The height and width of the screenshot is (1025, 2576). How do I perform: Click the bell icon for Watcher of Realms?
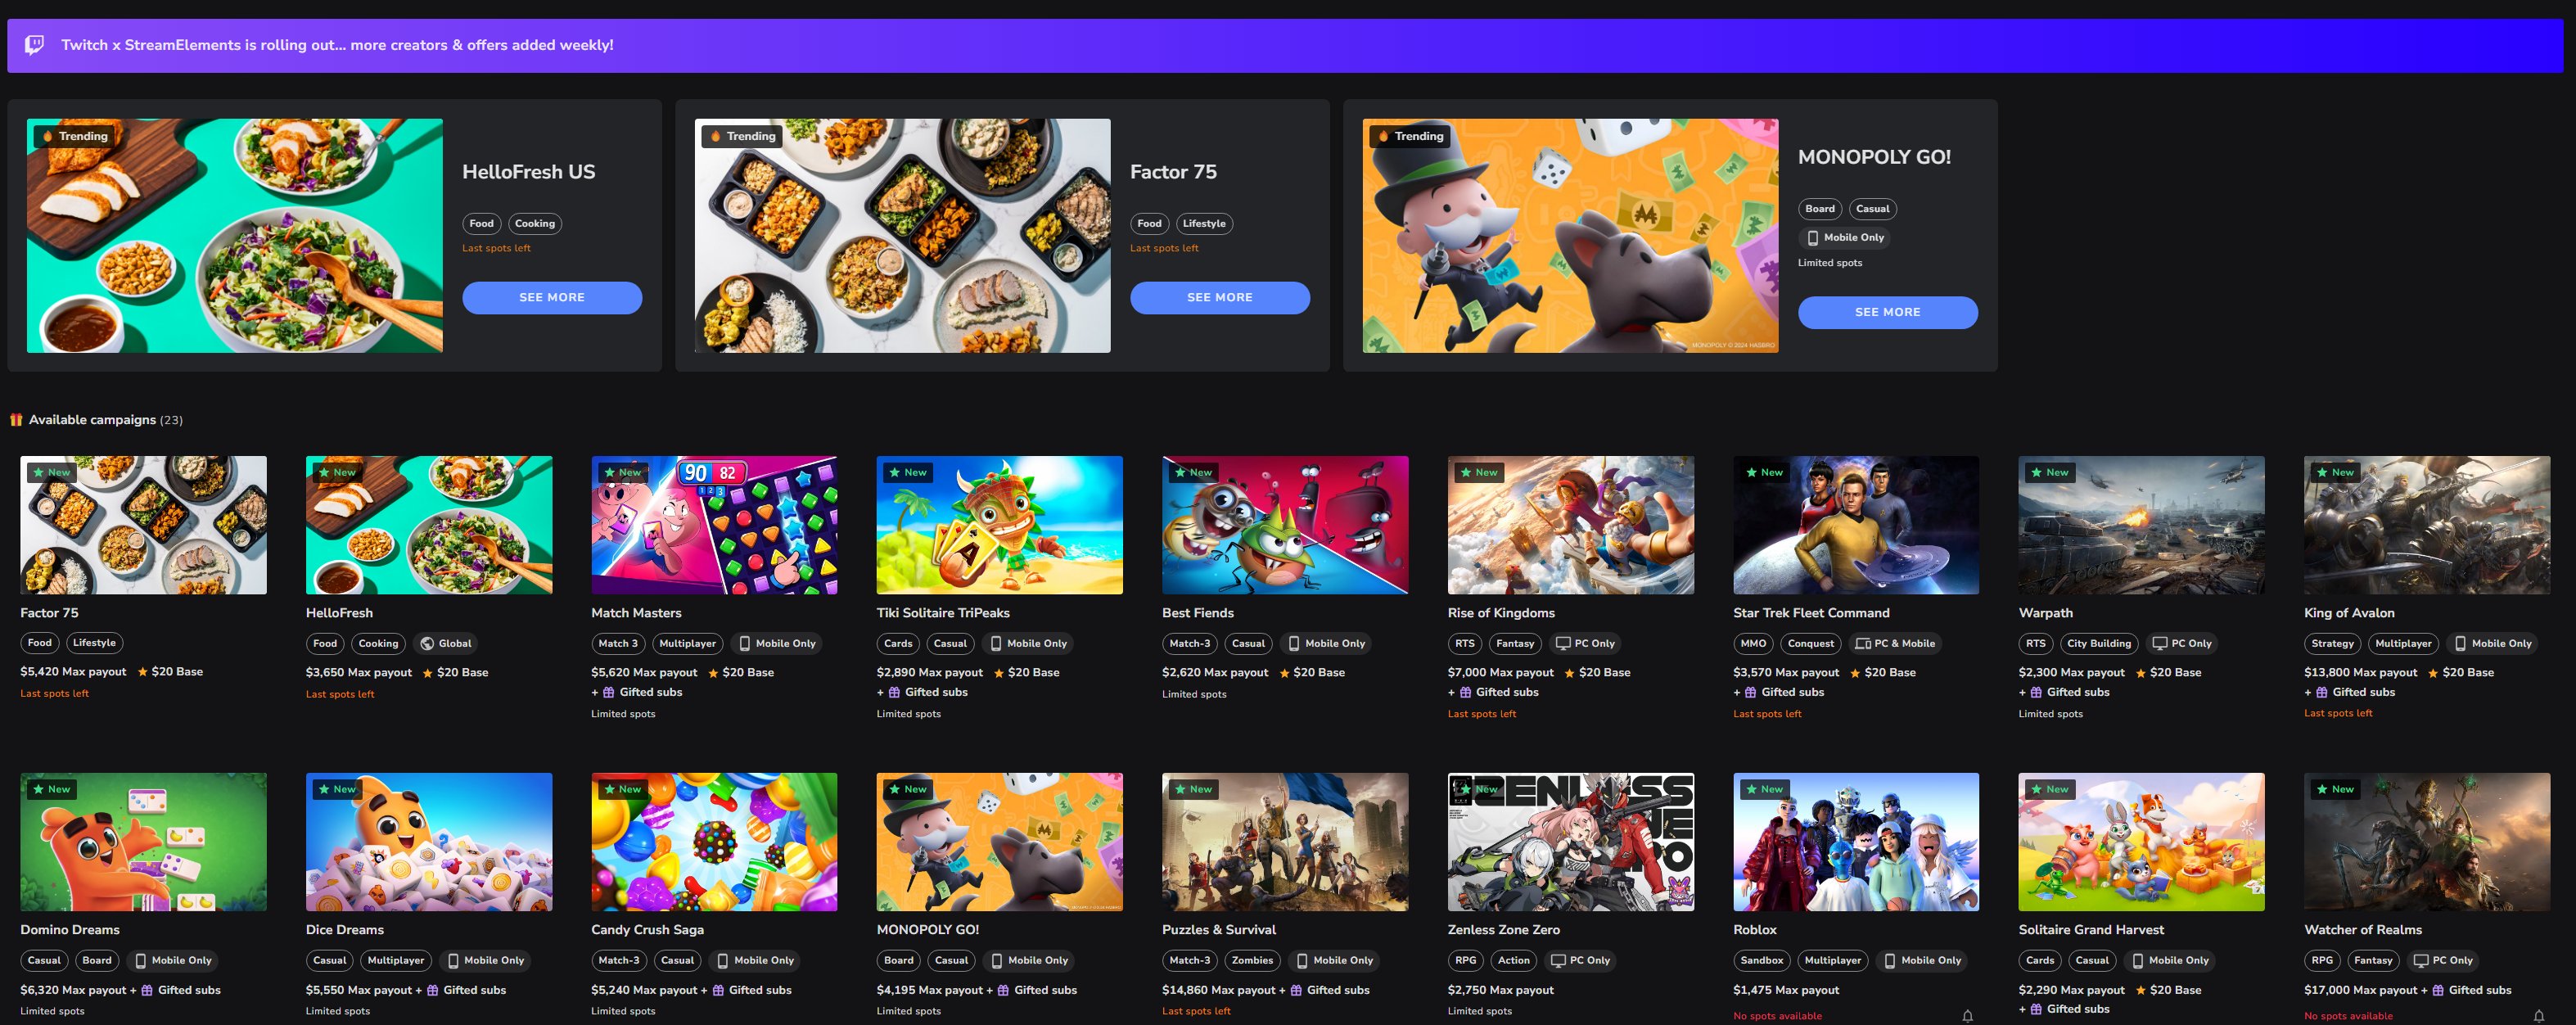2538,1015
